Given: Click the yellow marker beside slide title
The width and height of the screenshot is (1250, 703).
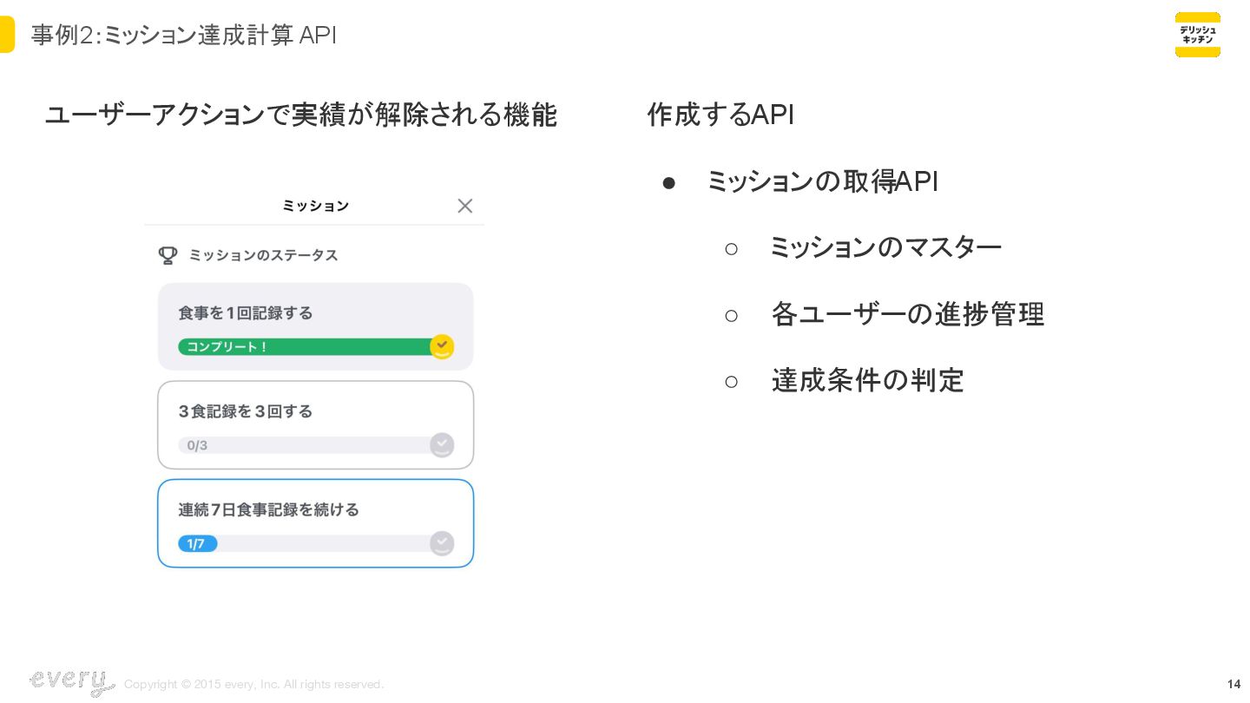Looking at the screenshot, I should point(7,35).
